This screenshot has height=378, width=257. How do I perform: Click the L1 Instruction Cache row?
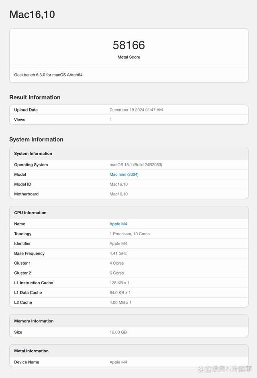128,283
